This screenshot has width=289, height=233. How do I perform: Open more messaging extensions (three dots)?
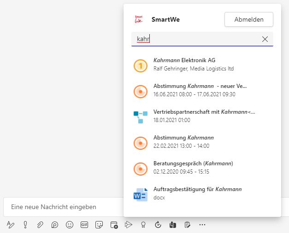click(x=202, y=225)
